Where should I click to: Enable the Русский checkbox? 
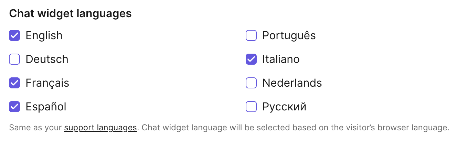click(251, 107)
